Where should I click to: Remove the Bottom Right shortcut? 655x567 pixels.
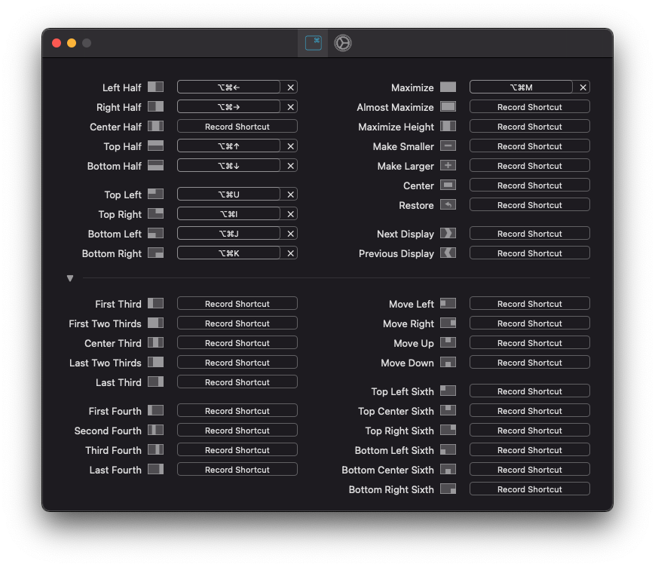pyautogui.click(x=290, y=253)
